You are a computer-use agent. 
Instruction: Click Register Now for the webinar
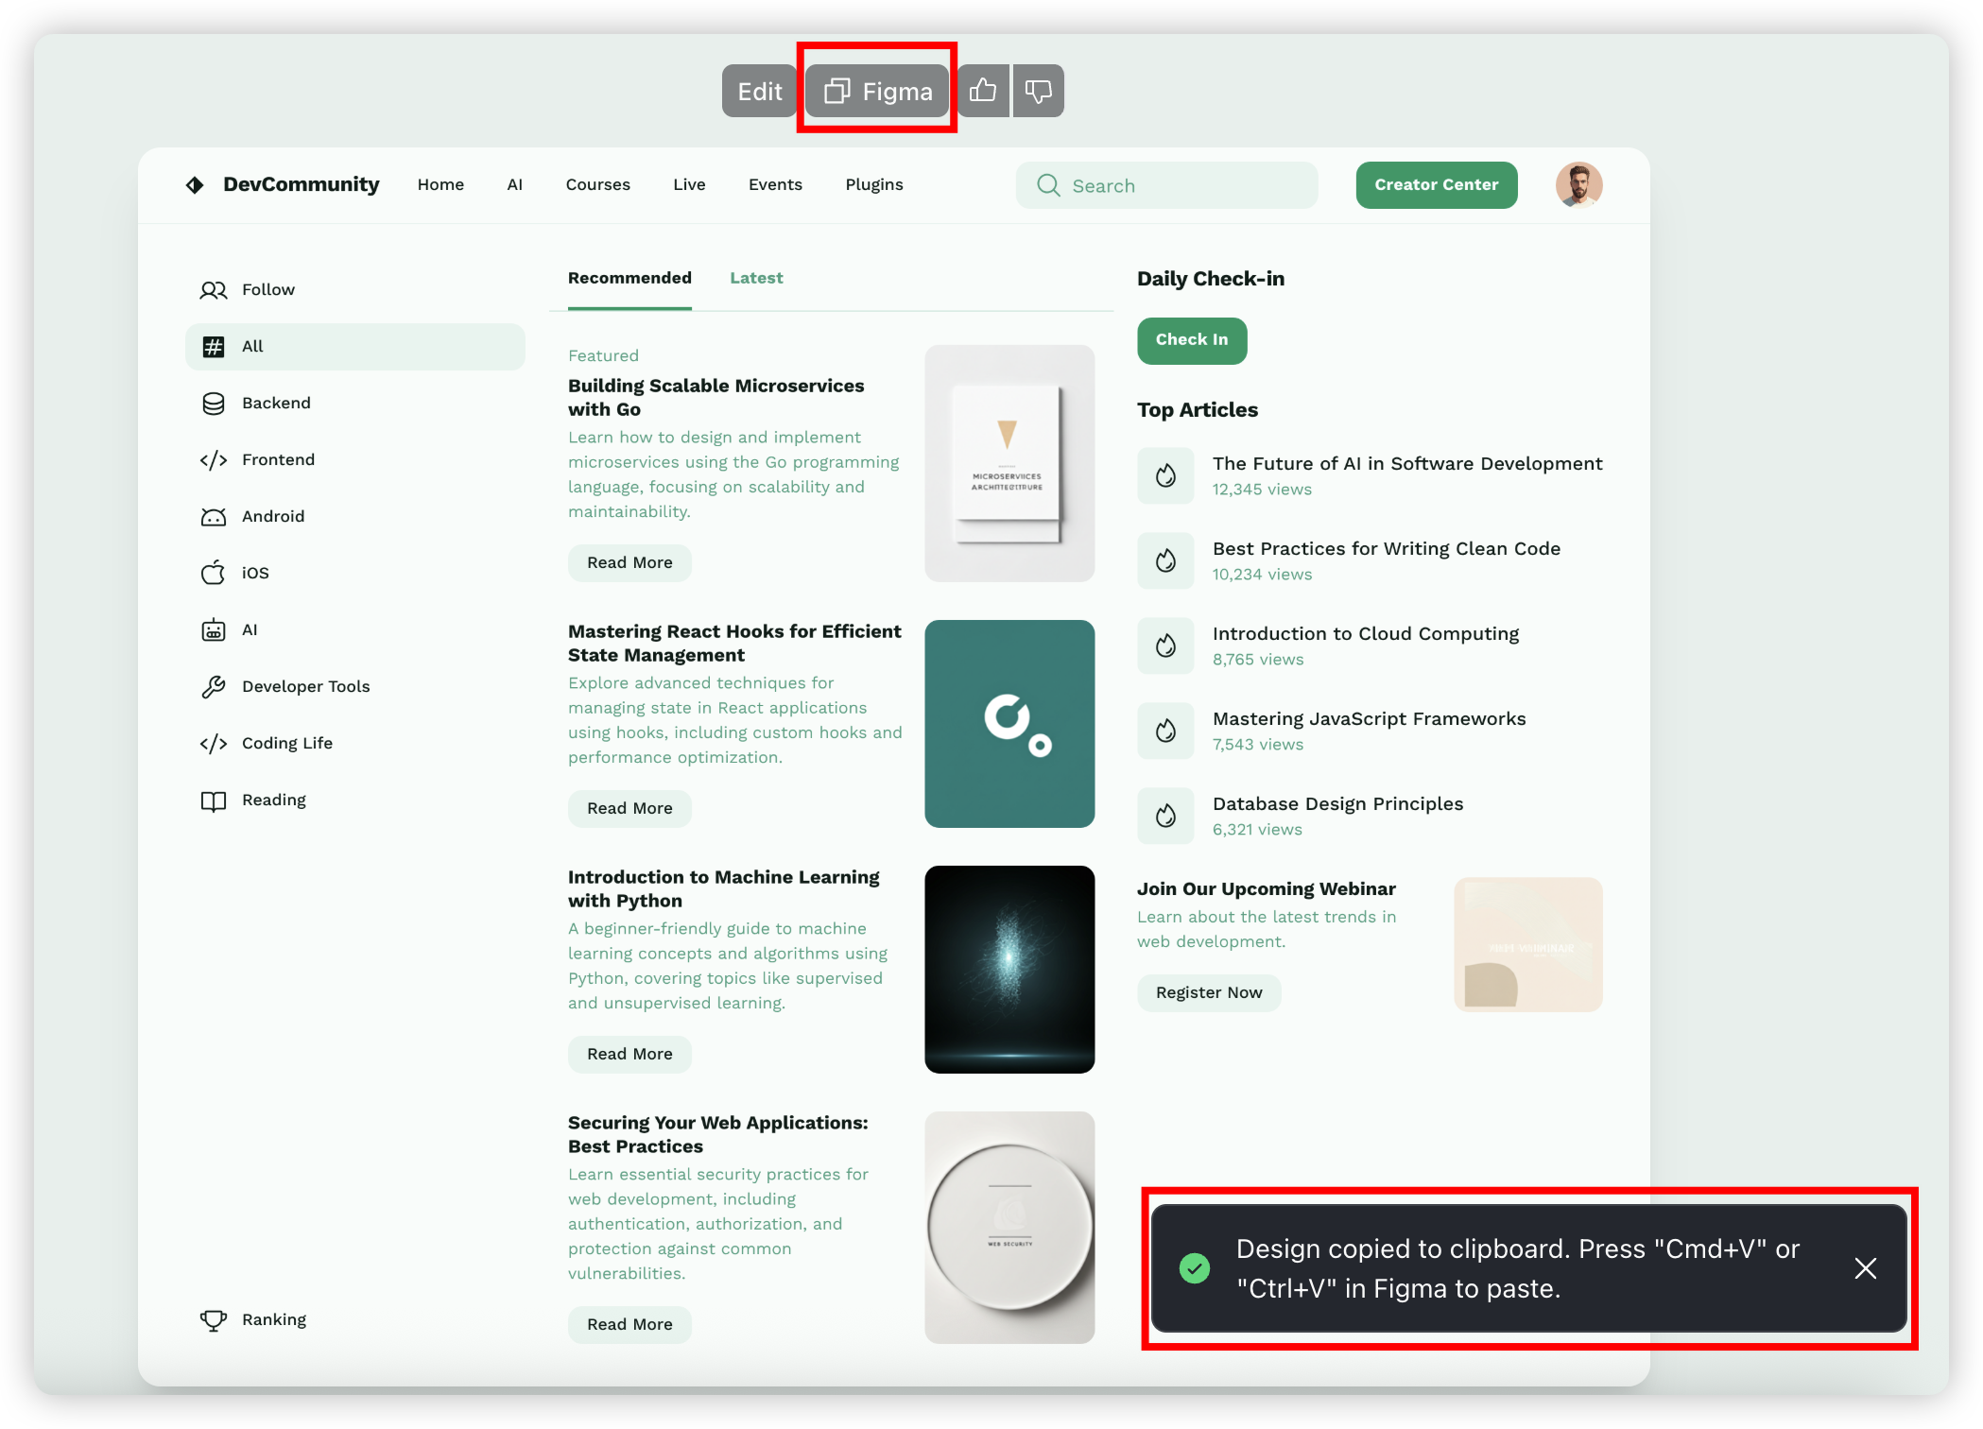[x=1208, y=992]
